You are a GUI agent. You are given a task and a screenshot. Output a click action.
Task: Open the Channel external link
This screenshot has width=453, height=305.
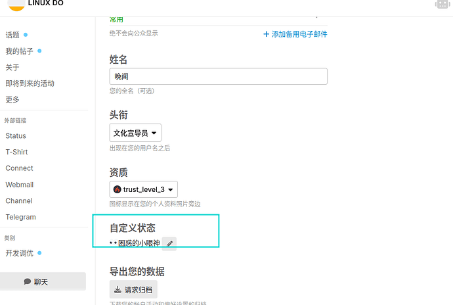click(x=19, y=201)
